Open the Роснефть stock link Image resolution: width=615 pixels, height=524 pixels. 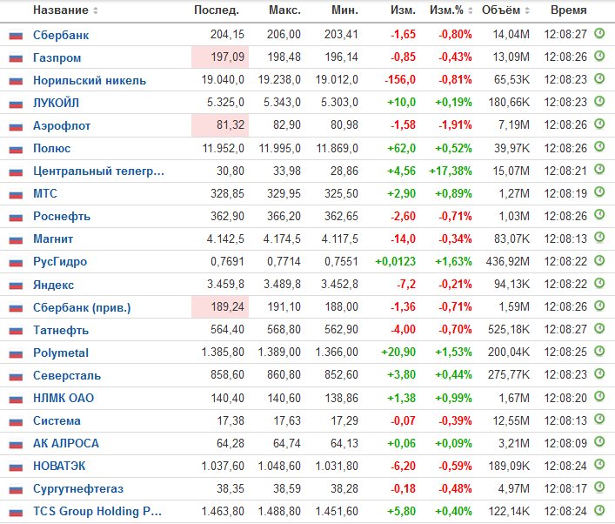click(x=62, y=216)
